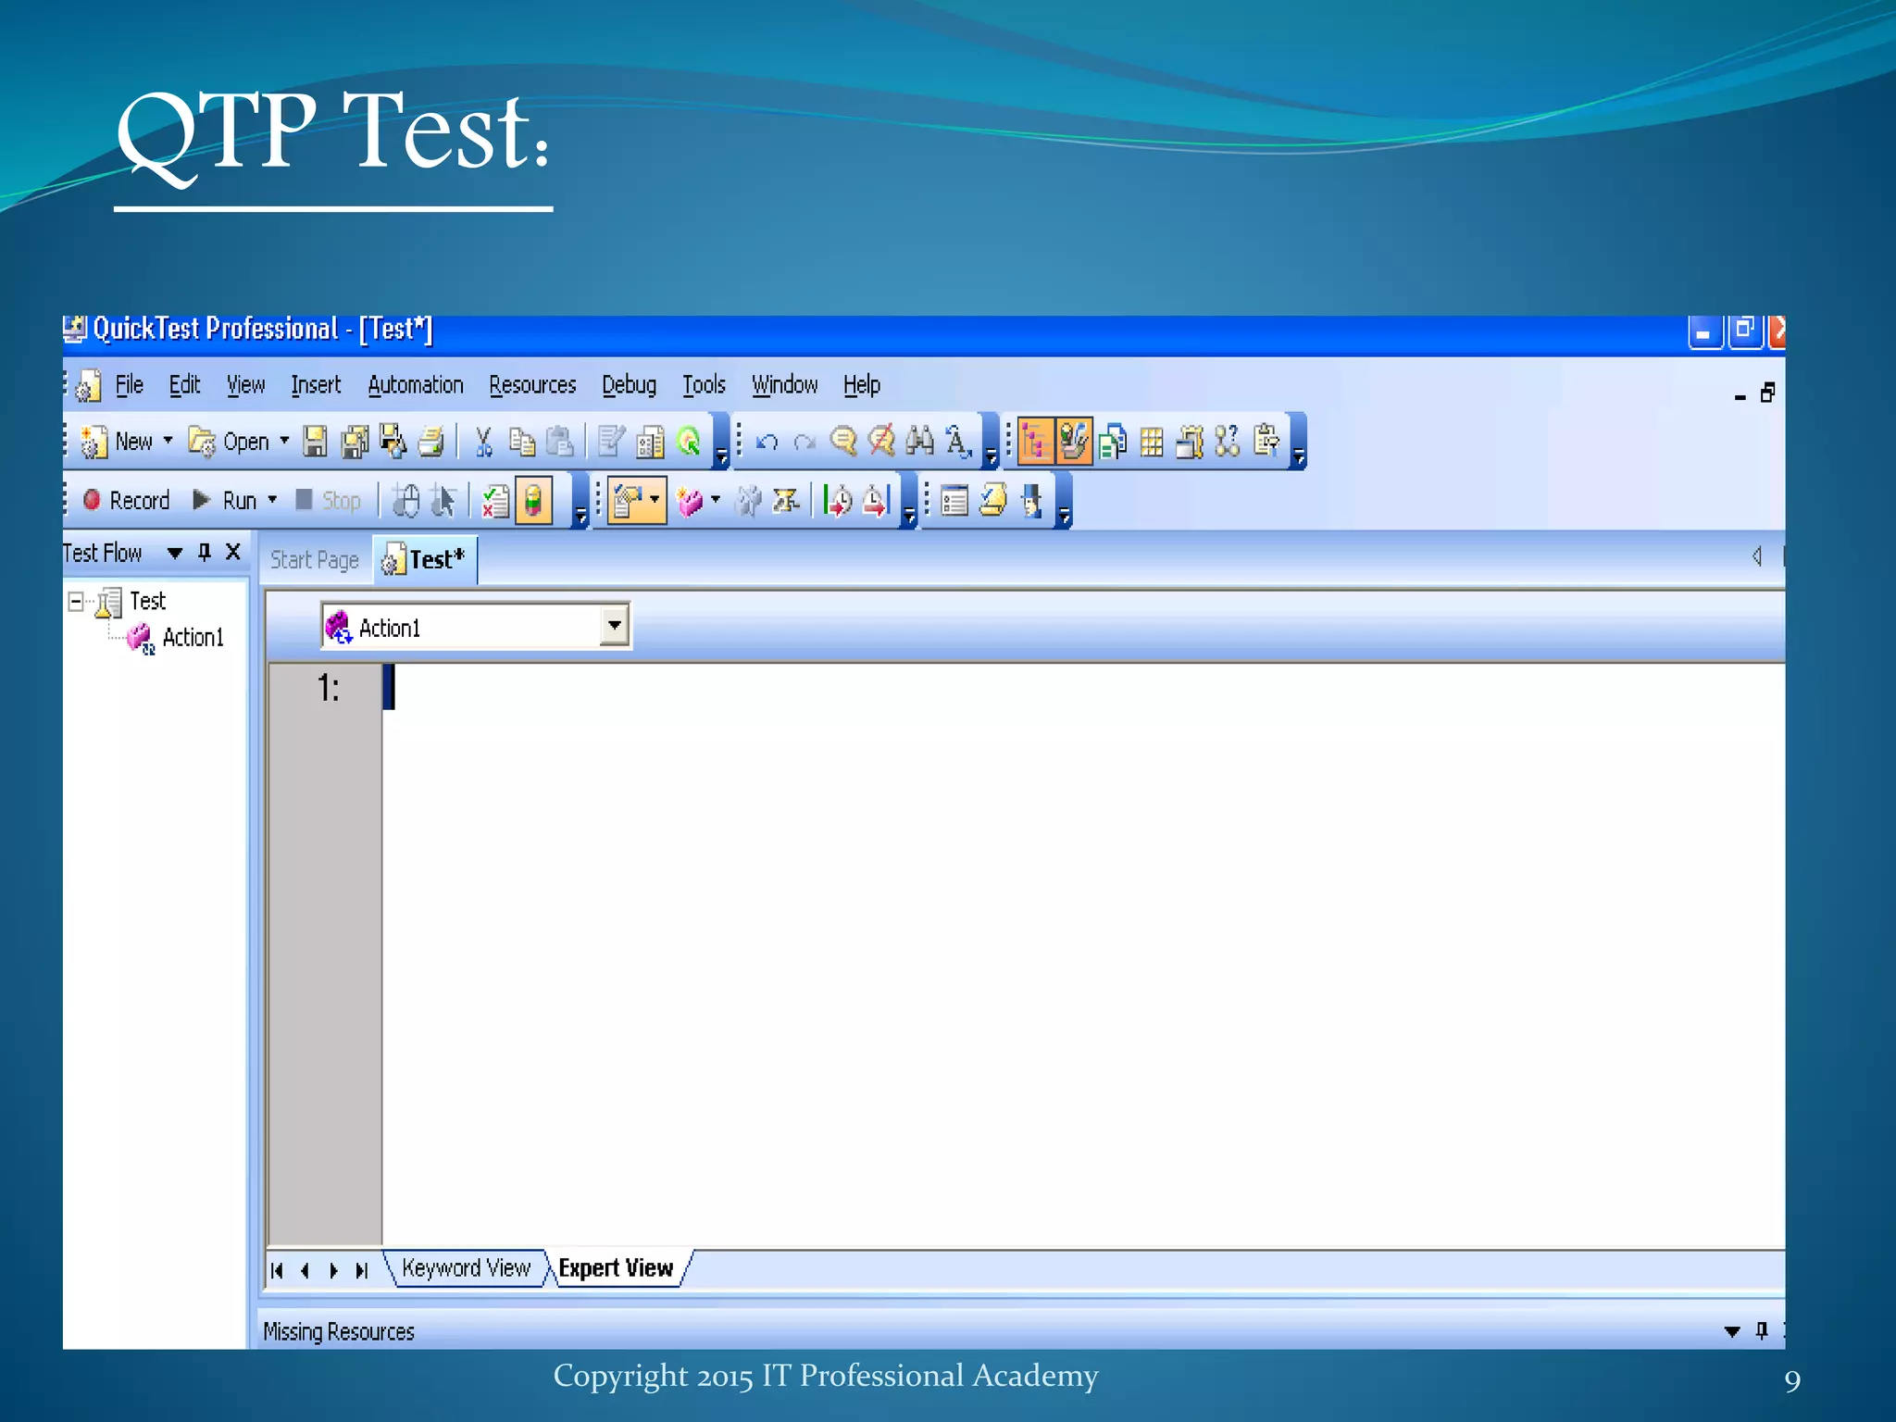Select Action1 in the Test Flow tree
Viewport: 1896px width, 1422px height.
[x=193, y=638]
